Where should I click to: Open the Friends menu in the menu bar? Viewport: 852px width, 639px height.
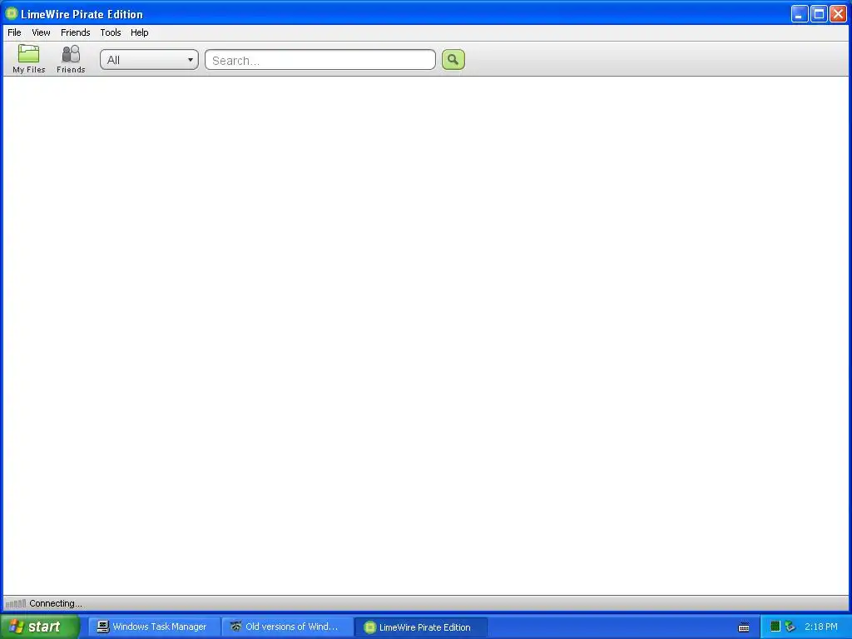click(76, 32)
